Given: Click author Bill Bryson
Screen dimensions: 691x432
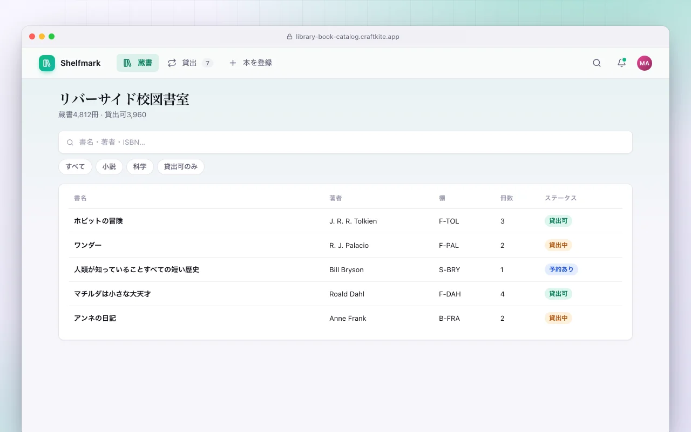Looking at the screenshot, I should [x=347, y=270].
